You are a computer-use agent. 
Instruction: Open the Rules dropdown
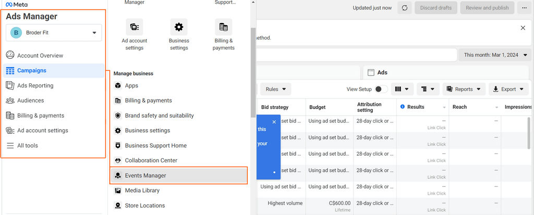click(276, 89)
